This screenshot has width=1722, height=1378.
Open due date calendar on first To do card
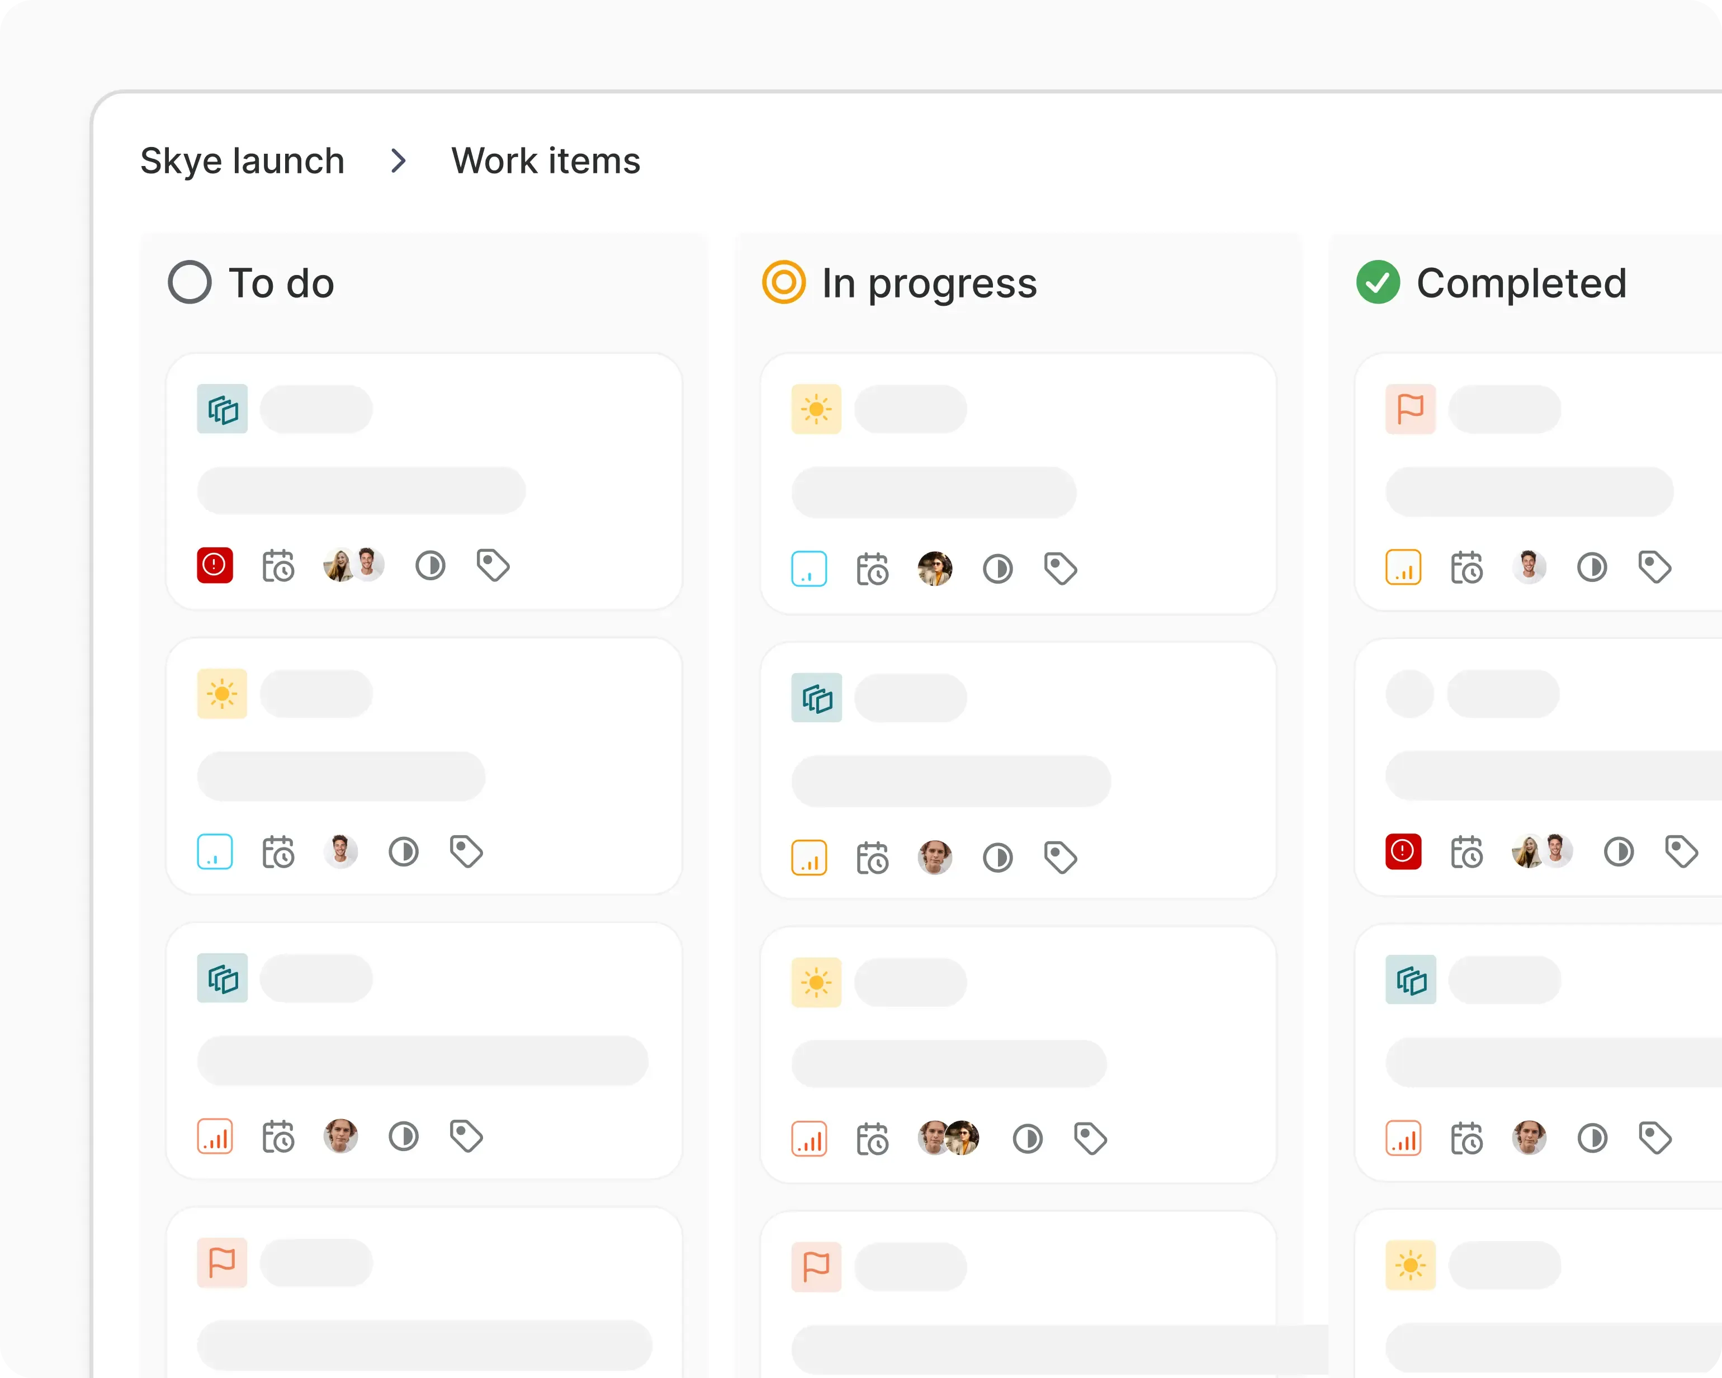278,566
